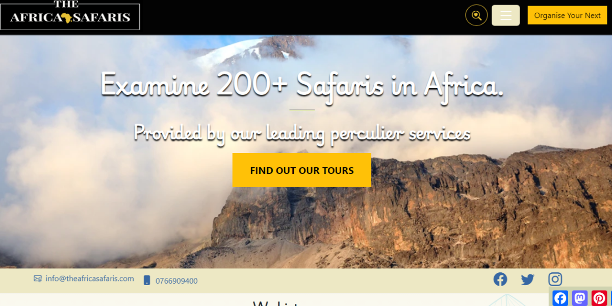Image resolution: width=612 pixels, height=306 pixels.
Task: Click the FIND OUT OUR TOURS button
Action: point(302,170)
